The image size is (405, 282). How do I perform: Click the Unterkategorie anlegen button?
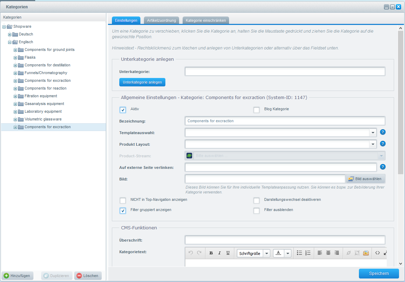[142, 82]
